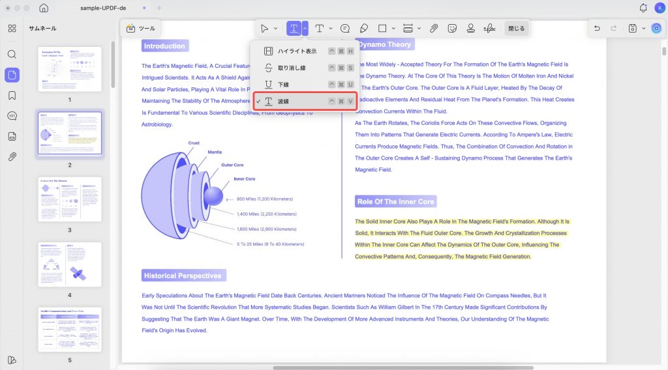Open the stamp tool
Viewport: 668px width, 370px height.
click(471, 29)
